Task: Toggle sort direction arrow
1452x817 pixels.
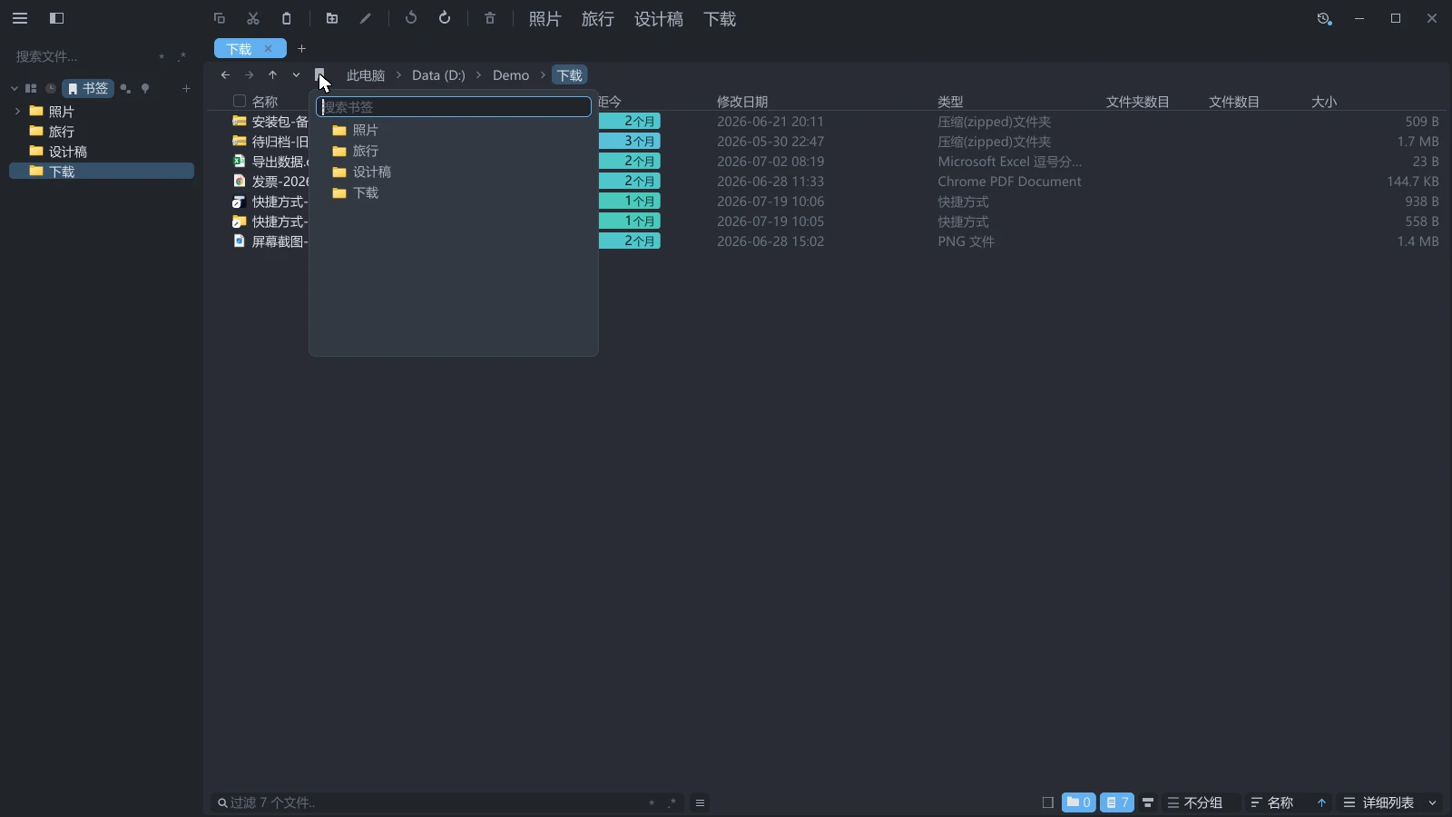Action: point(1321,802)
